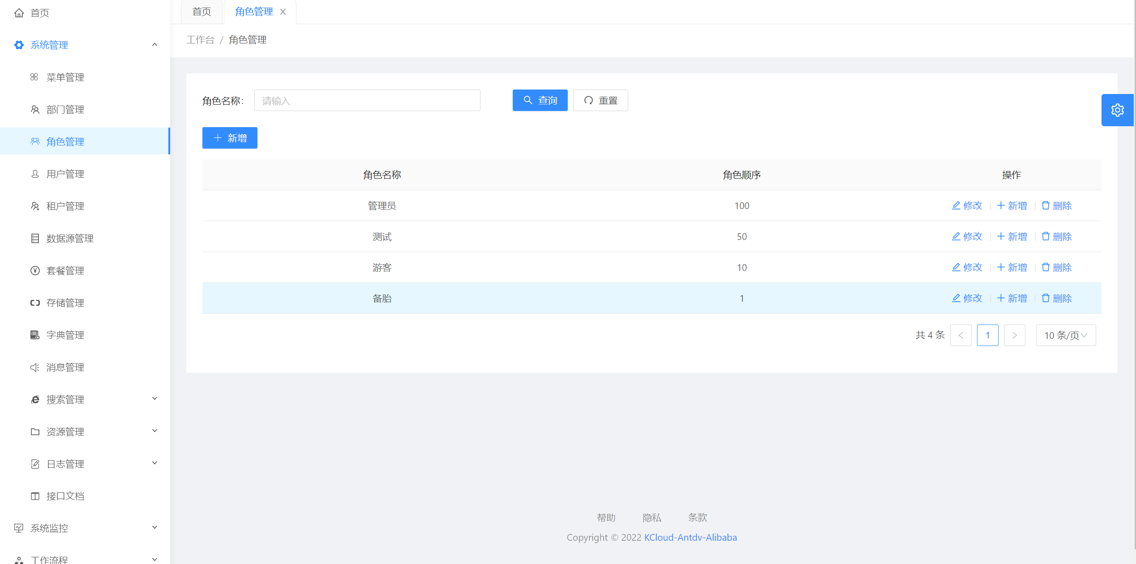Open 数据源管理 from the sidebar

tap(70, 239)
